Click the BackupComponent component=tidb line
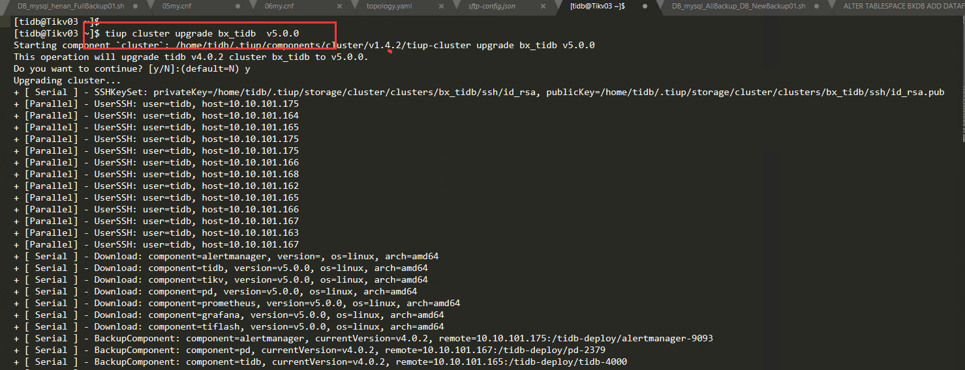 [320, 362]
